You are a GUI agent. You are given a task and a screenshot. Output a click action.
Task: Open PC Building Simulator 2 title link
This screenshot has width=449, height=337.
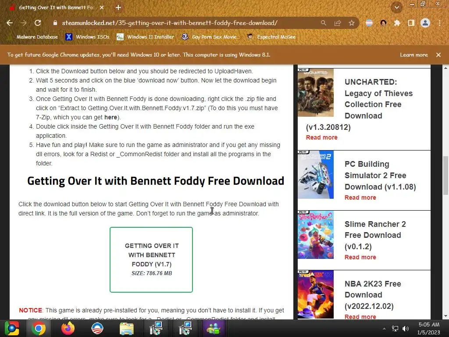click(380, 175)
